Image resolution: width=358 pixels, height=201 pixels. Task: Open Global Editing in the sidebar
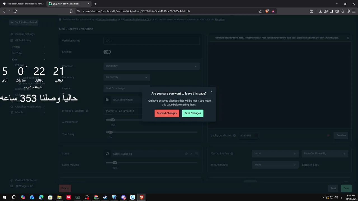(23, 40)
